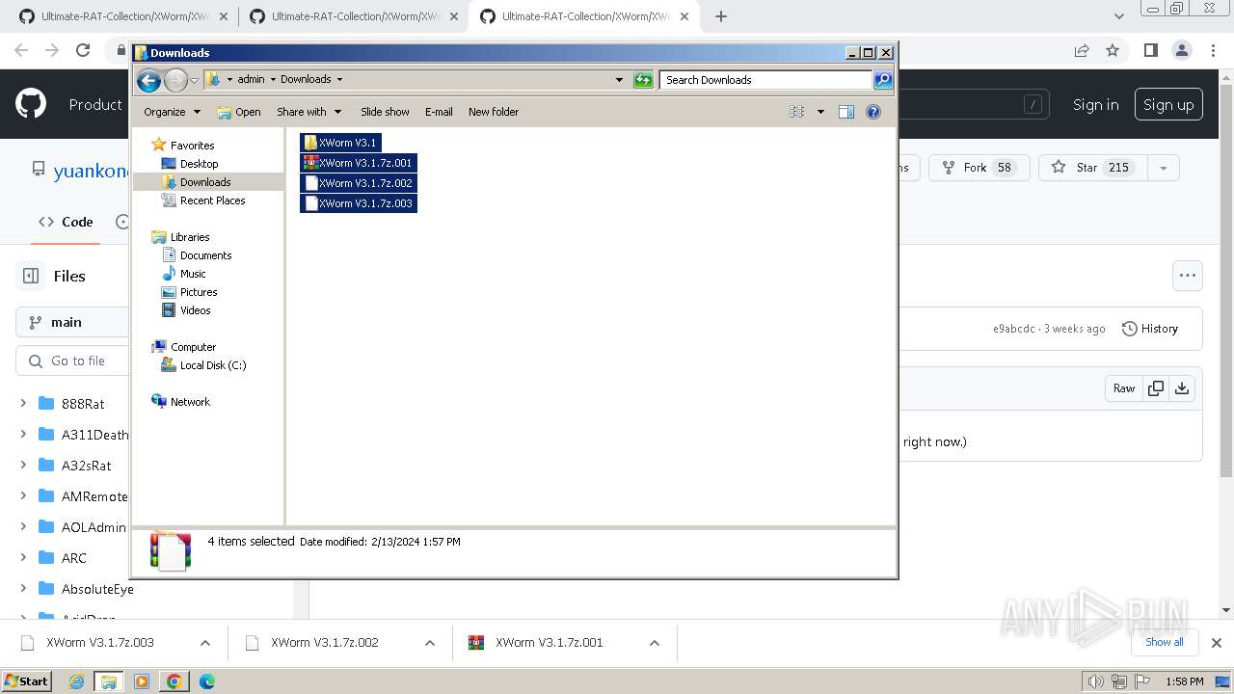Click the Explorer Forward navigation button
Viewport: 1234px width, 694px height.
(175, 80)
